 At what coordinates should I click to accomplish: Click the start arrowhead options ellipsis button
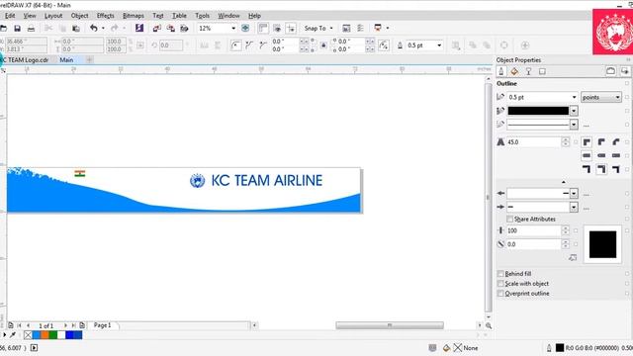tap(587, 194)
